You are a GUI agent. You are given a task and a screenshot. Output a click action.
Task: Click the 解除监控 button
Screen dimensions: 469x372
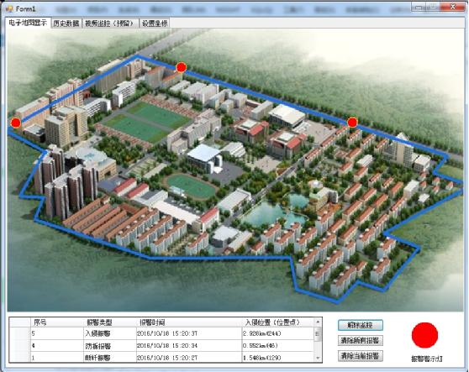click(361, 325)
